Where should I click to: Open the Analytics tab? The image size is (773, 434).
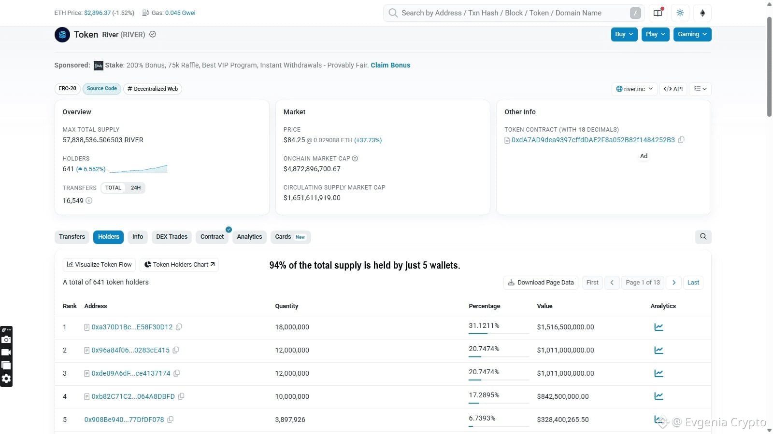[x=249, y=237]
